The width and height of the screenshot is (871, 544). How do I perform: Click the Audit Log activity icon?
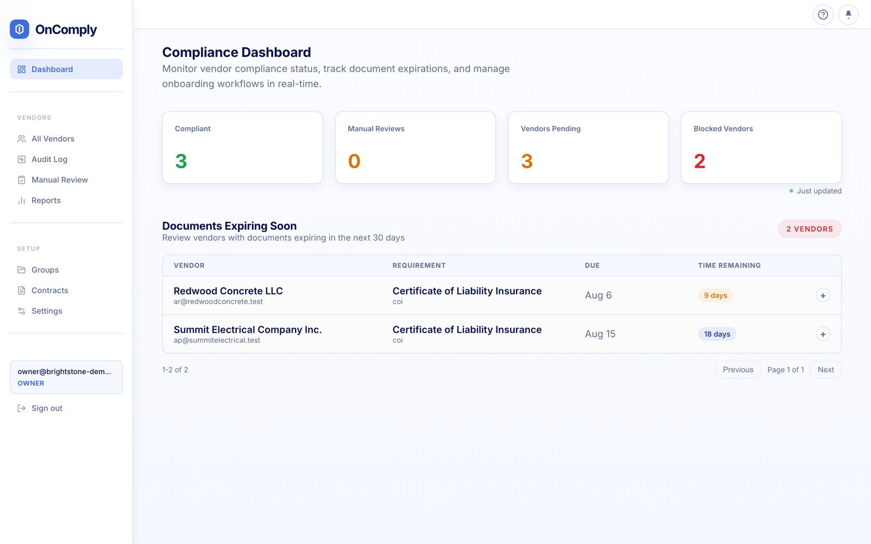(x=22, y=159)
